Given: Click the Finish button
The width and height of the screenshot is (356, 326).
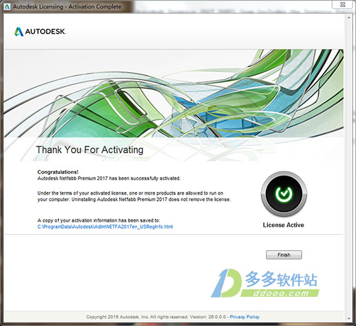Looking at the screenshot, I should [x=284, y=255].
